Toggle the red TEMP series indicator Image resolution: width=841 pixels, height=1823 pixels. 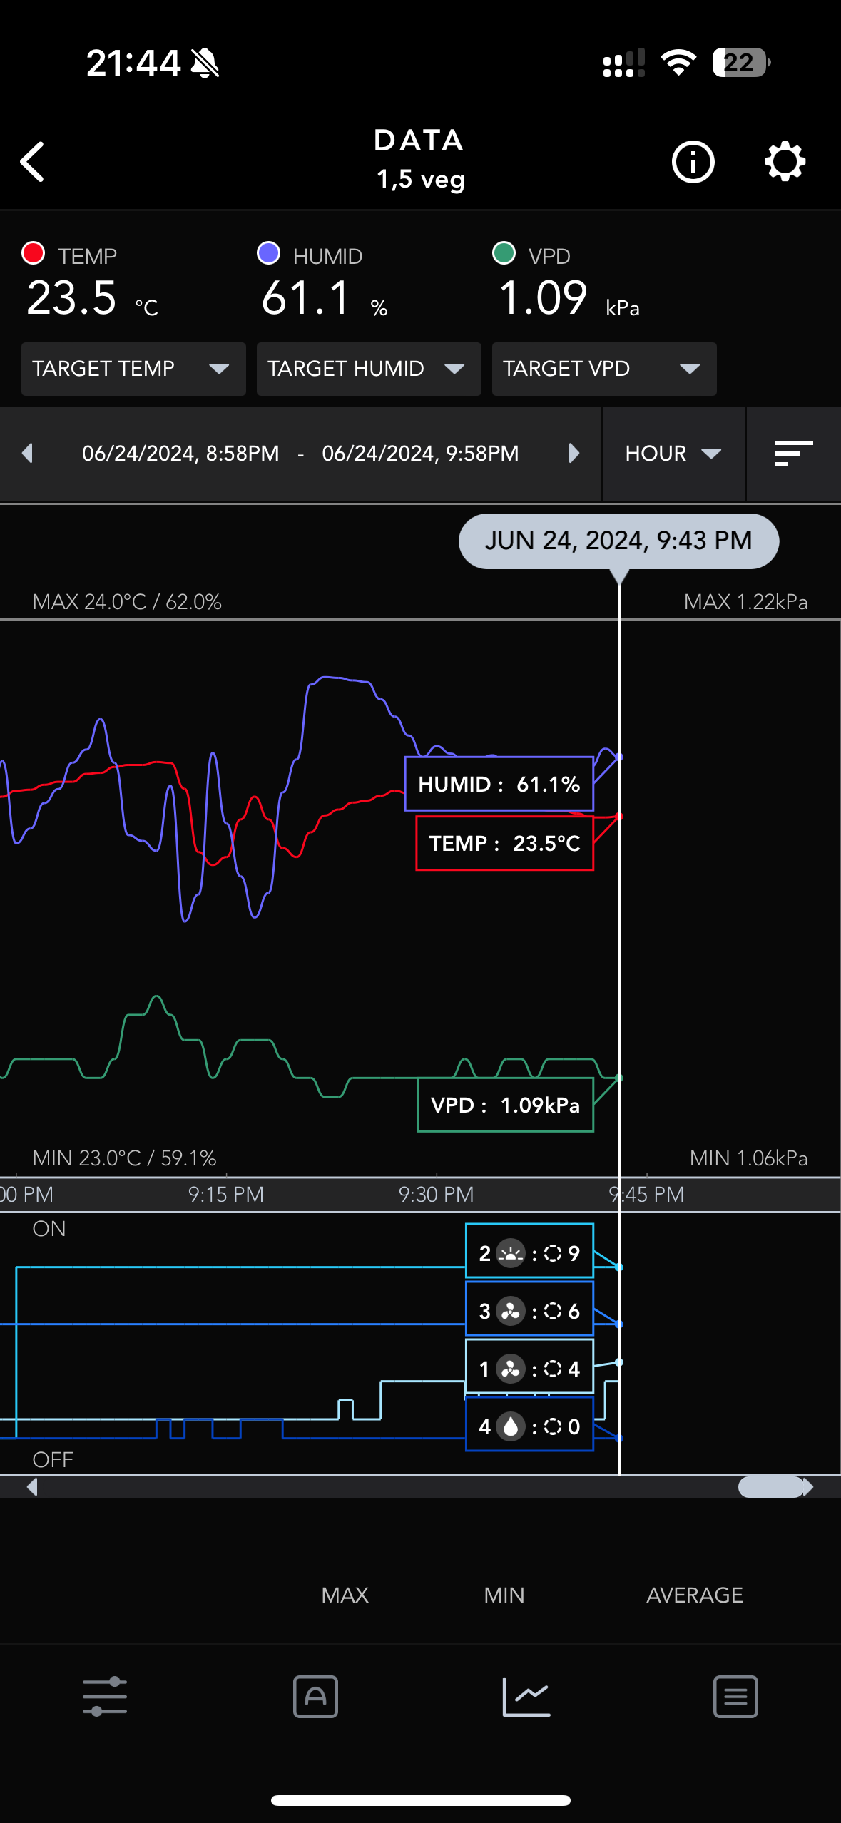pos(34,253)
